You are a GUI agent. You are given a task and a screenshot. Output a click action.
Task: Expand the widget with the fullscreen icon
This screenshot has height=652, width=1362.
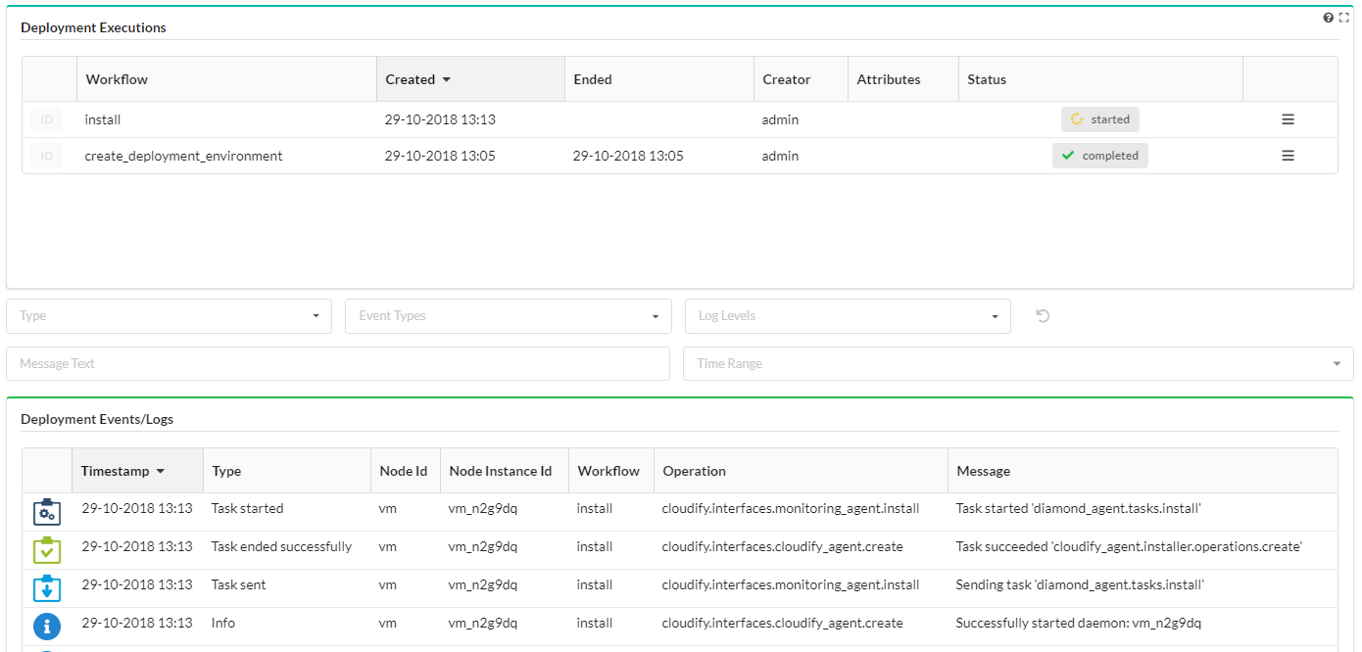(1344, 18)
